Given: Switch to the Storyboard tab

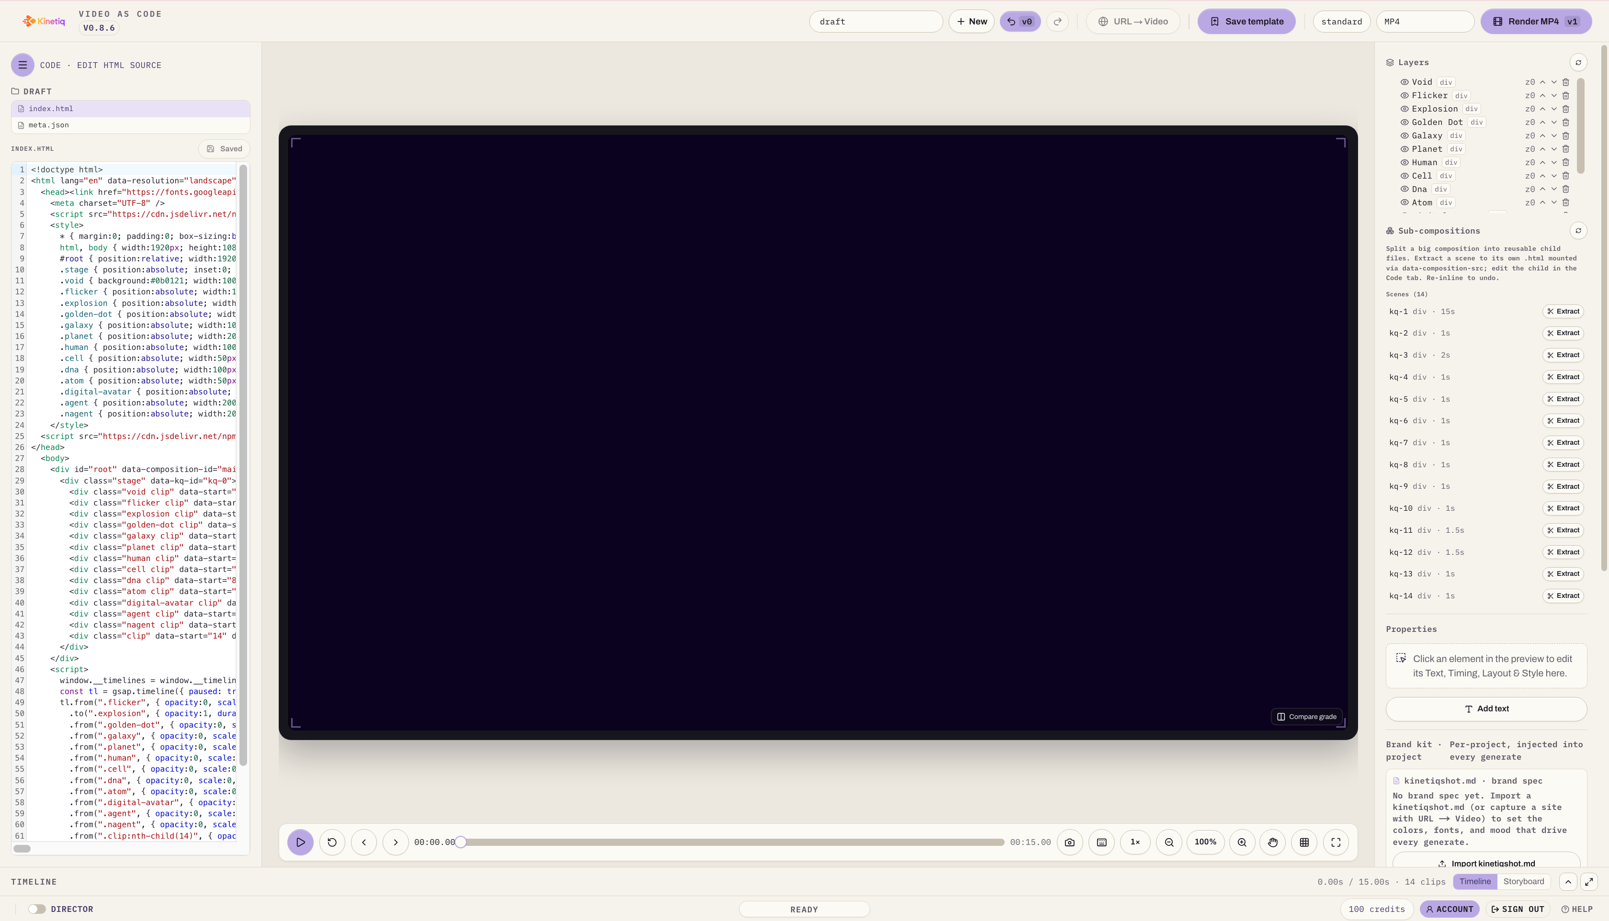Looking at the screenshot, I should pyautogui.click(x=1524, y=881).
